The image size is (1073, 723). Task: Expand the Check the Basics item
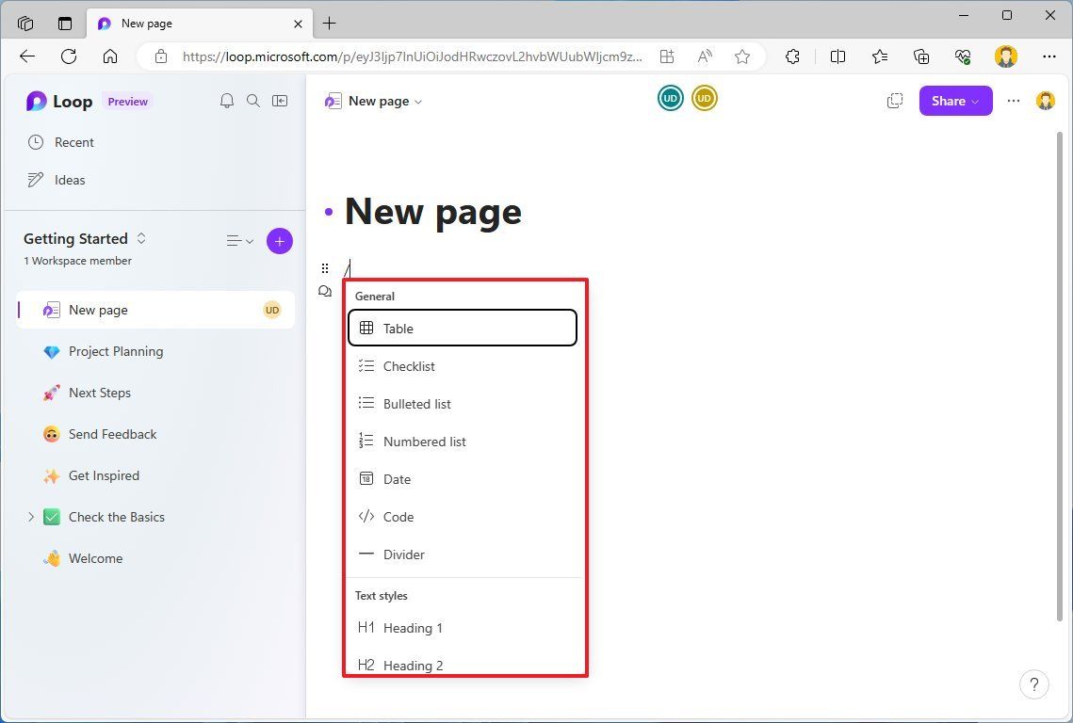[30, 517]
